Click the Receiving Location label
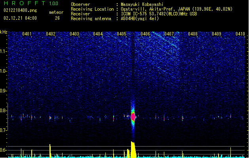Viewport: 249px width, 158px height. click(92, 9)
